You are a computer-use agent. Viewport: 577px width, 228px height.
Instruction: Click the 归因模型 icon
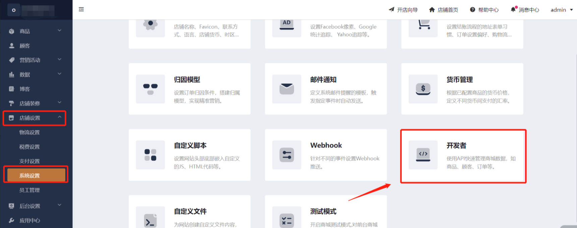[x=150, y=89]
